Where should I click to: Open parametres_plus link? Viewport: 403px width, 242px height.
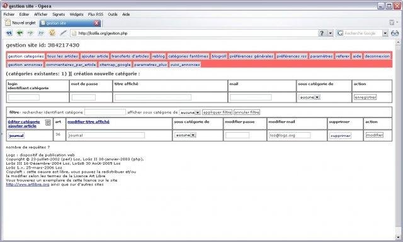point(150,65)
